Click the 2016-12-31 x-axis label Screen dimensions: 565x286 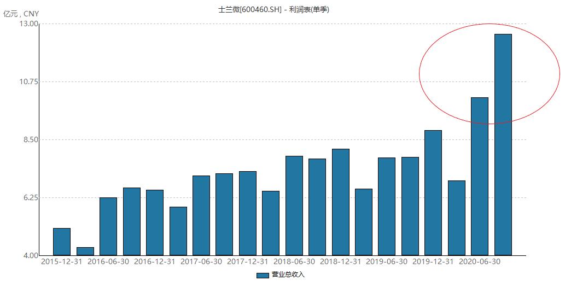[x=155, y=261]
